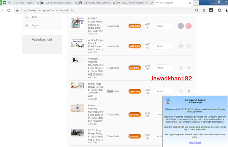
Task: Open status dropdown for Indesit Washing Machine ad
Action: pyautogui.click(x=158, y=114)
